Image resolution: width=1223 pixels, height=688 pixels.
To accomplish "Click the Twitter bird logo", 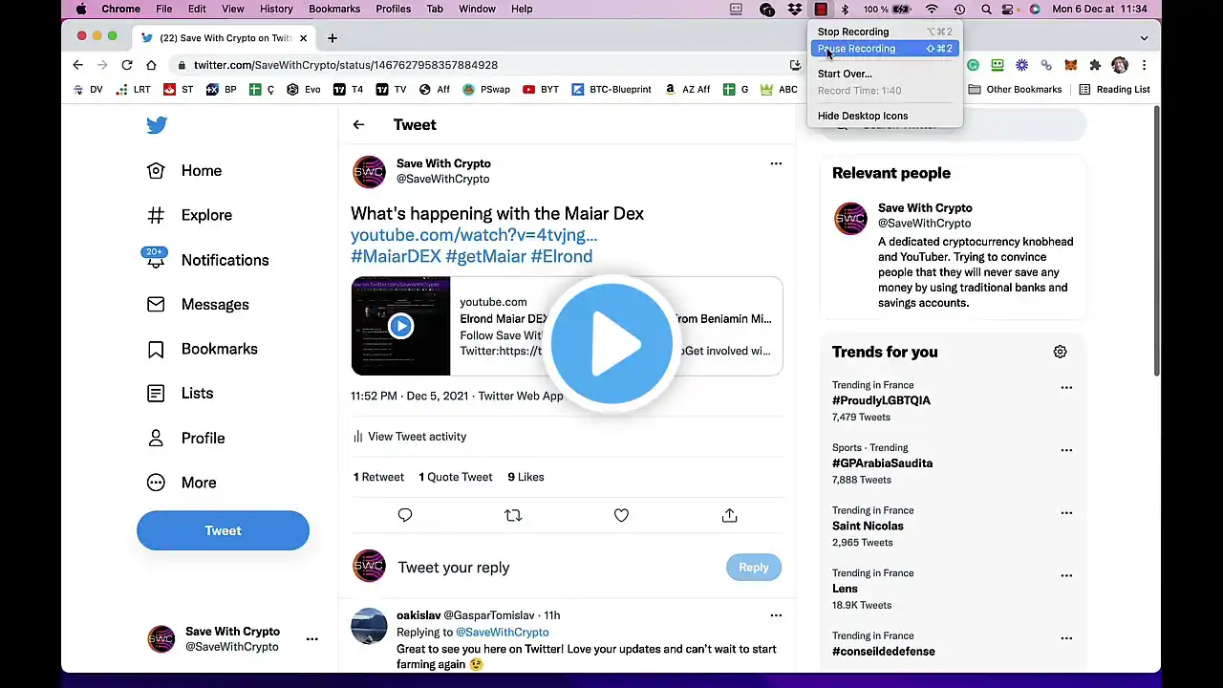I will tap(157, 125).
